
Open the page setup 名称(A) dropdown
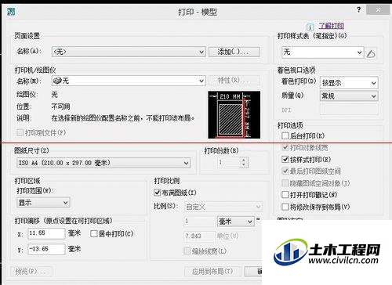point(129,52)
